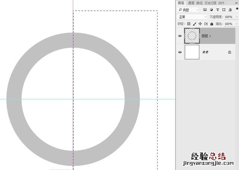Screen dimensions: 239x170
Task: Lock transparent pixels of the layer
Action: click(189, 24)
